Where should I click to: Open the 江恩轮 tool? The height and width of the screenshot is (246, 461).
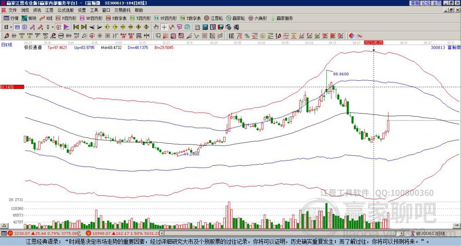[213, 18]
